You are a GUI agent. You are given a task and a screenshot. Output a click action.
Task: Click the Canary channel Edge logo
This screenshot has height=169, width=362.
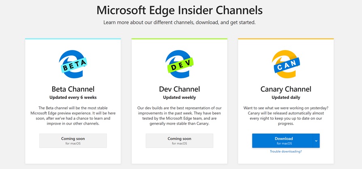286,63
